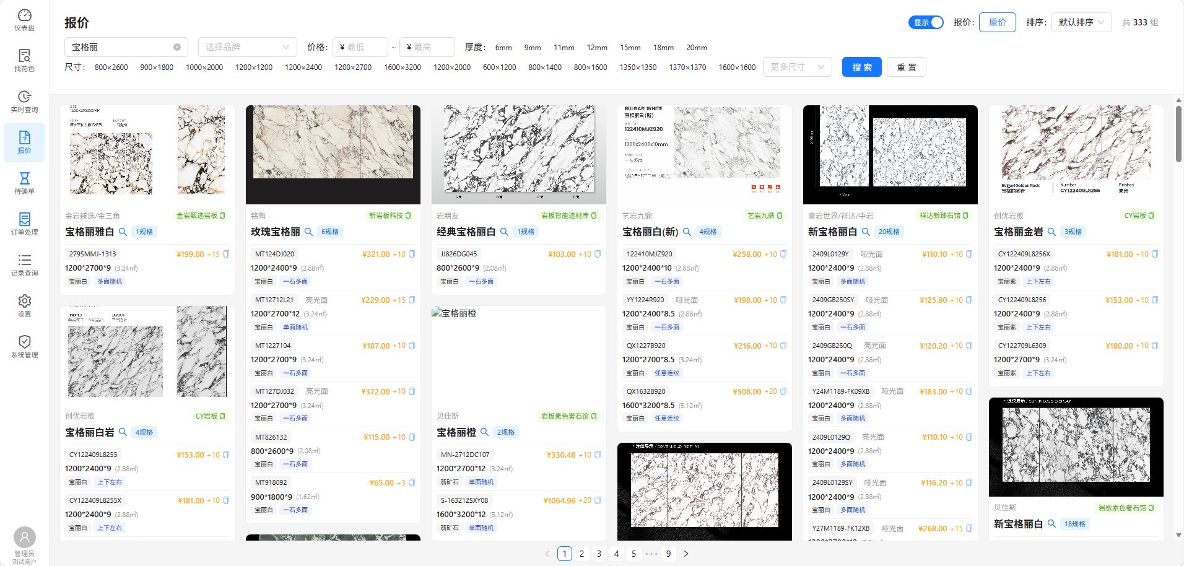Click the vertical scrollbar thumb
1184x566 pixels.
1178,134
